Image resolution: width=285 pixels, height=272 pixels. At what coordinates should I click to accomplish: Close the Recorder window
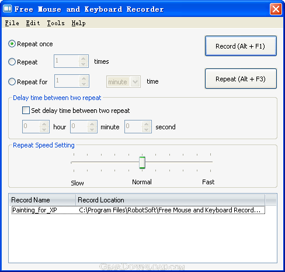click(x=276, y=9)
